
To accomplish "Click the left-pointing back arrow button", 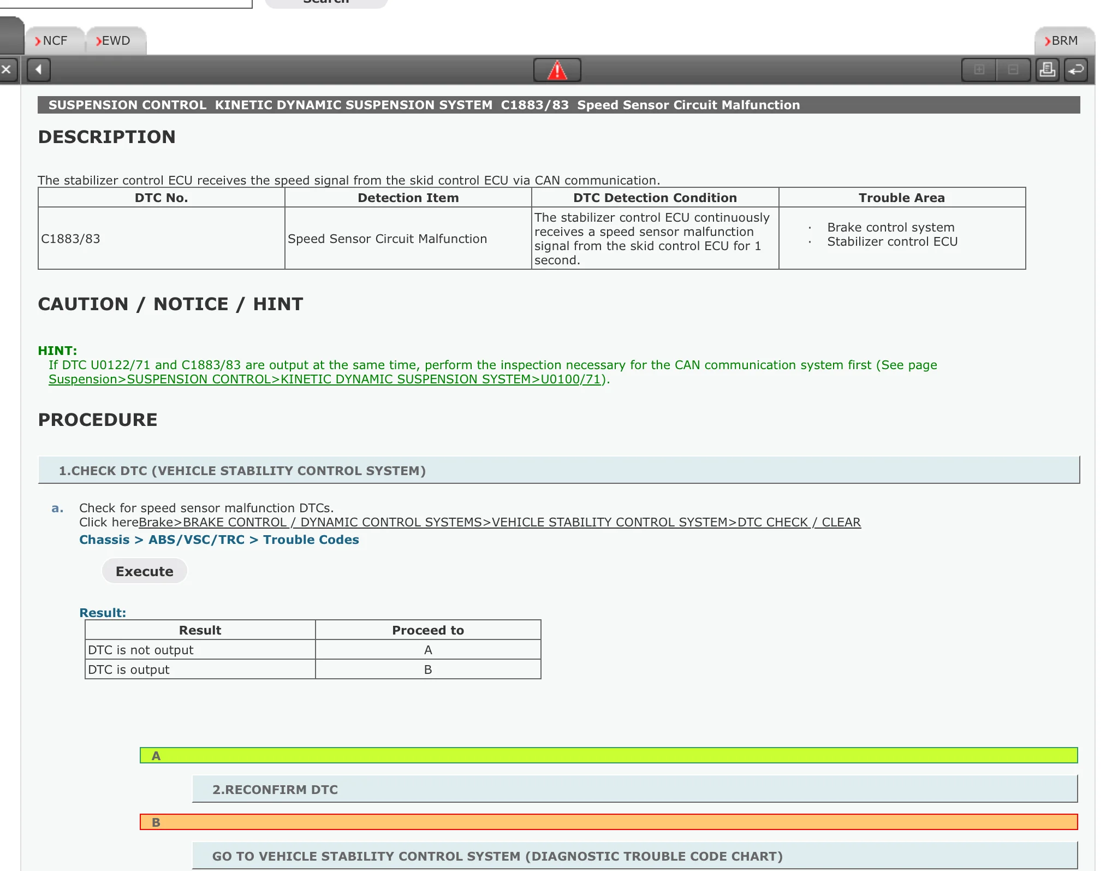I will click(x=38, y=70).
